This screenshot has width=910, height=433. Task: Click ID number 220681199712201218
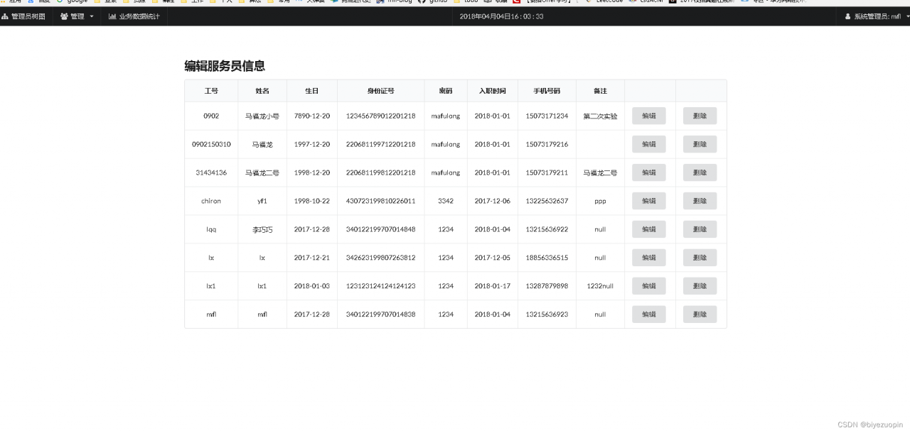[x=381, y=144]
